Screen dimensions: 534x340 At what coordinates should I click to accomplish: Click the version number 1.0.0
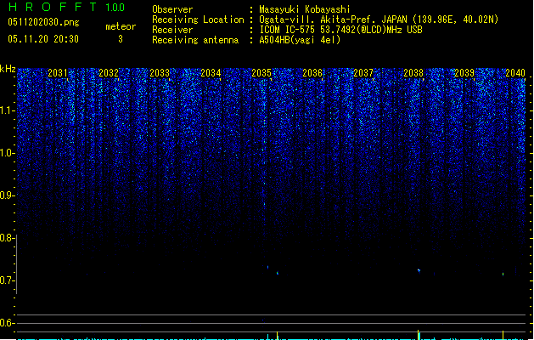coord(115,8)
